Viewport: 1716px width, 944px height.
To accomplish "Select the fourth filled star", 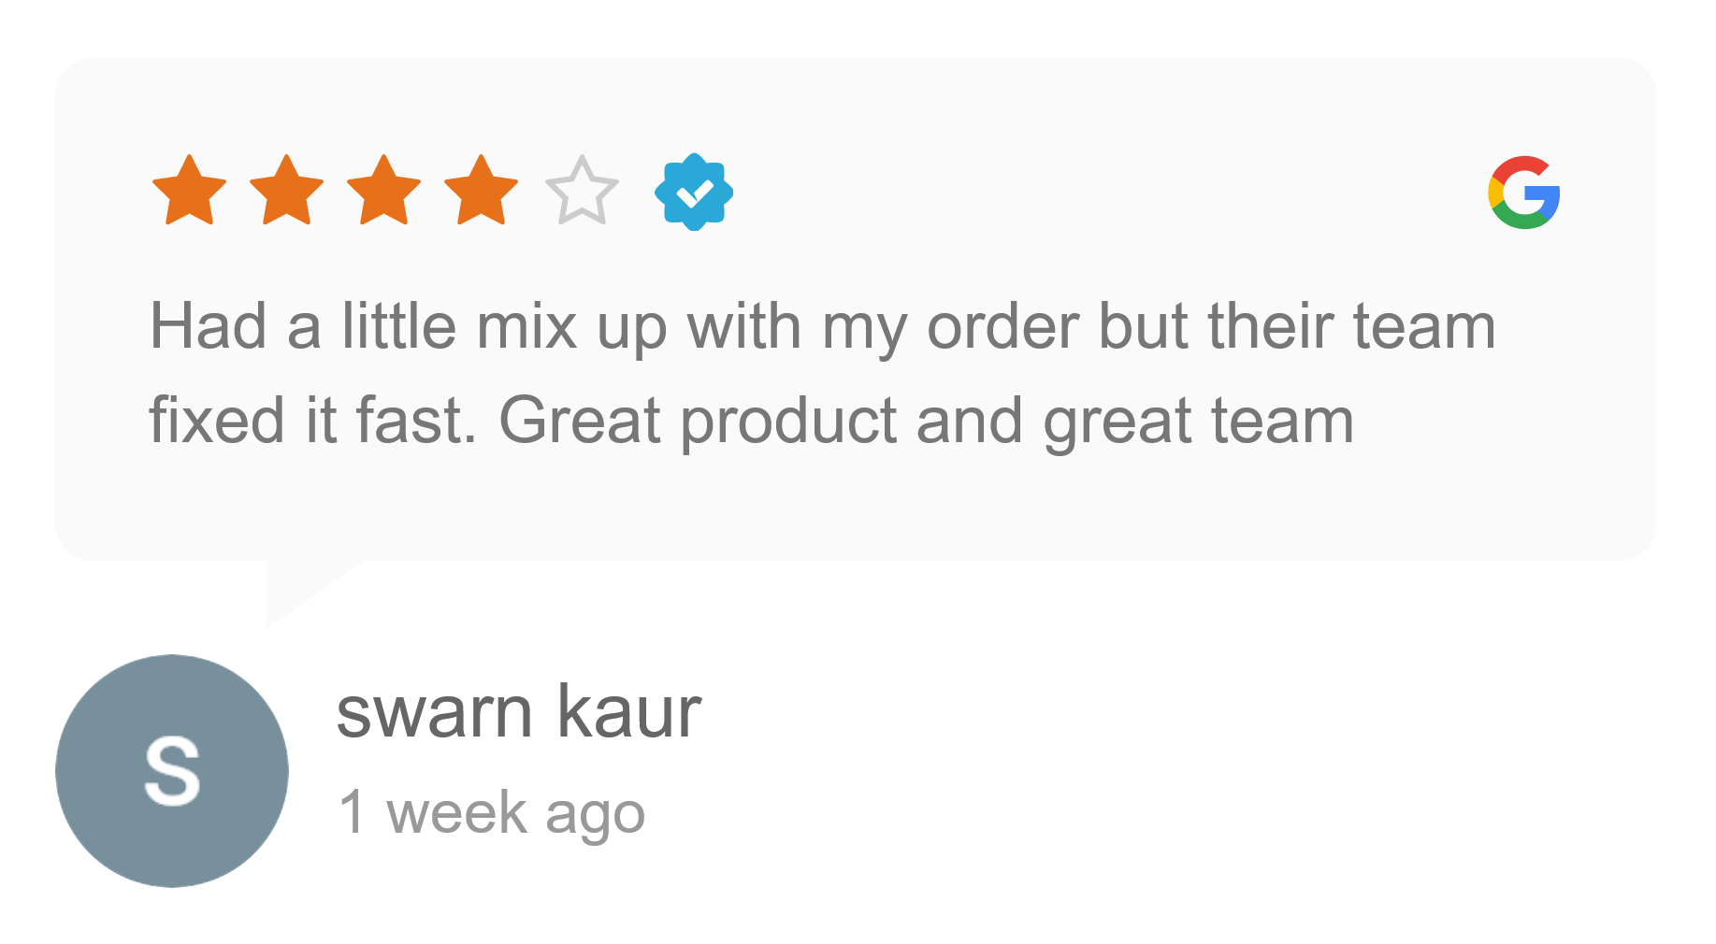I will point(481,192).
